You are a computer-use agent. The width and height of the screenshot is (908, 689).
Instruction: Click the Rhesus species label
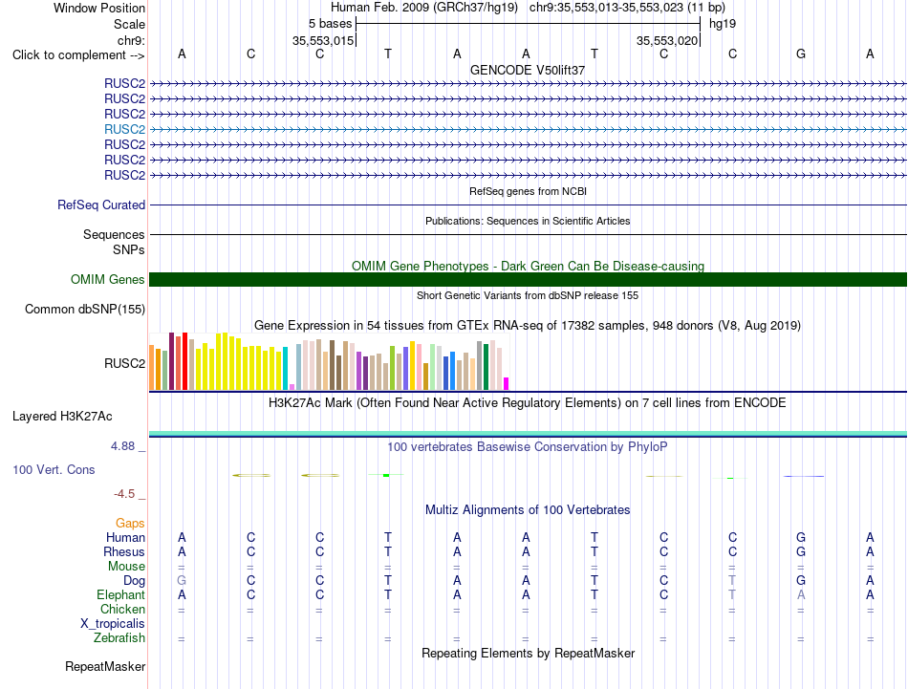click(x=124, y=551)
